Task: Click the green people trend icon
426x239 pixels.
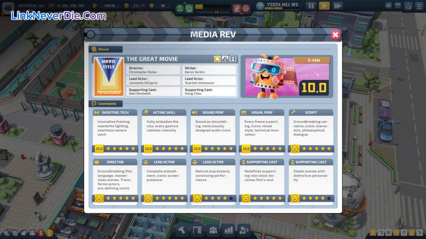Action: point(180,8)
